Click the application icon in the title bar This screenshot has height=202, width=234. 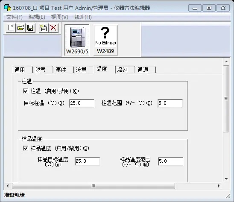click(x=8, y=8)
